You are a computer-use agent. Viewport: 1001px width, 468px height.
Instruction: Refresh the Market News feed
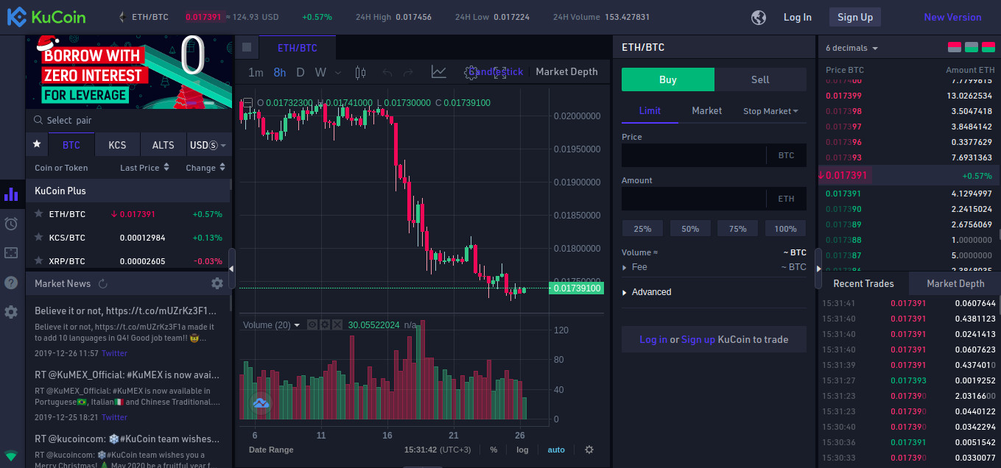pyautogui.click(x=103, y=283)
